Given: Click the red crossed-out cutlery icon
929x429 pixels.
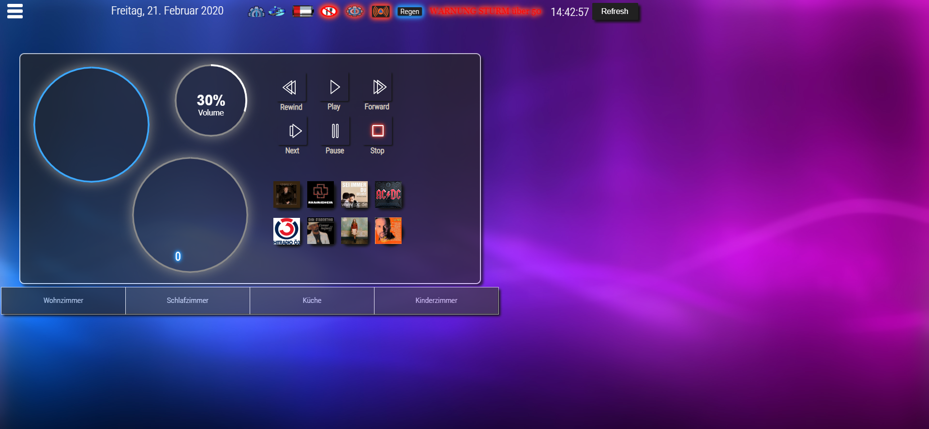Looking at the screenshot, I should pos(329,11).
